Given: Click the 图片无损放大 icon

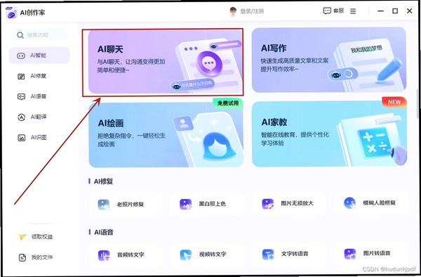Looking at the screenshot, I should 268,204.
